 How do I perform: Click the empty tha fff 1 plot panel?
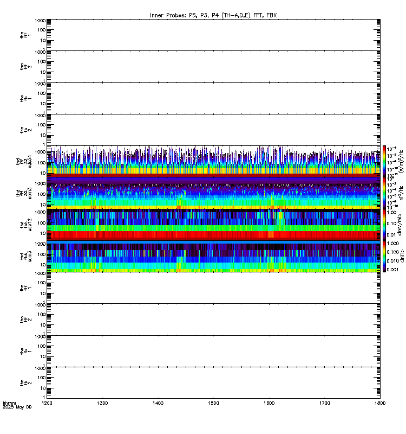click(213, 35)
